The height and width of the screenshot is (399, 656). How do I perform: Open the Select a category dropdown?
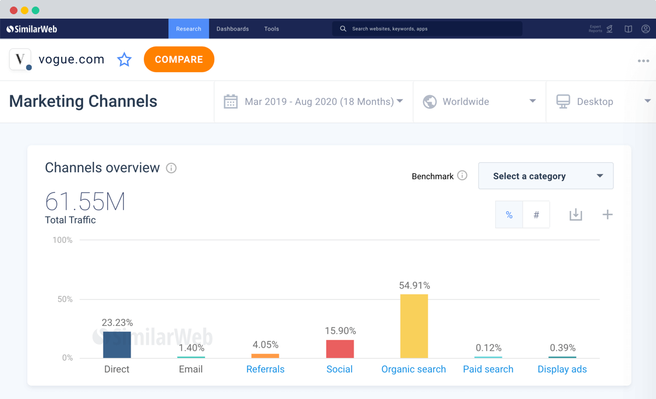(546, 176)
